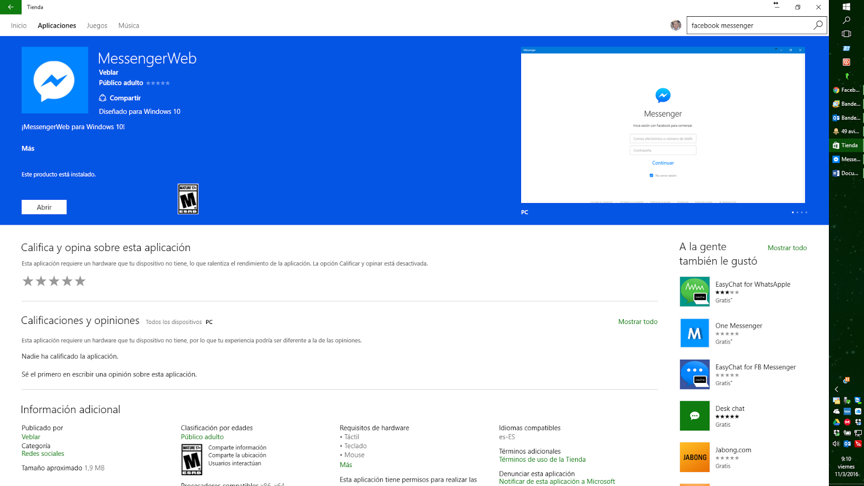Viewport: 864px width, 486px height.
Task: Rate the app with the fifth star
Action: click(80, 281)
